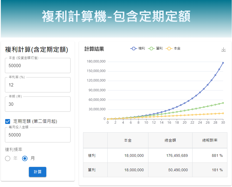Toggle the 複利 series in the chart legend

pos(138,48)
